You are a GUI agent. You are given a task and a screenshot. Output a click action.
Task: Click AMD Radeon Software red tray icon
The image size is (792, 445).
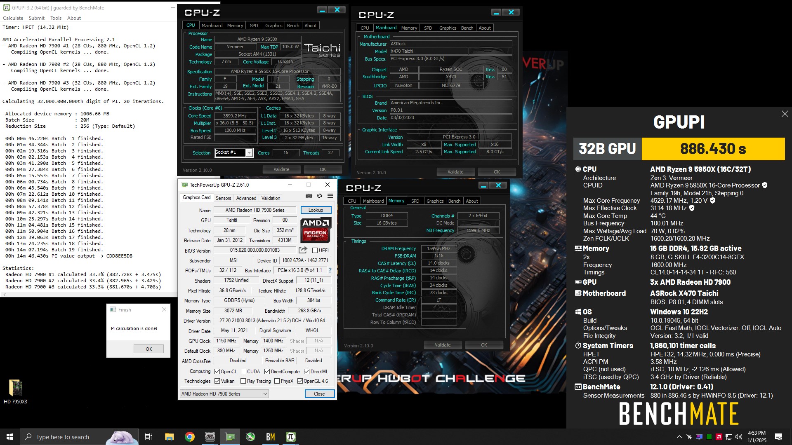[x=719, y=437]
